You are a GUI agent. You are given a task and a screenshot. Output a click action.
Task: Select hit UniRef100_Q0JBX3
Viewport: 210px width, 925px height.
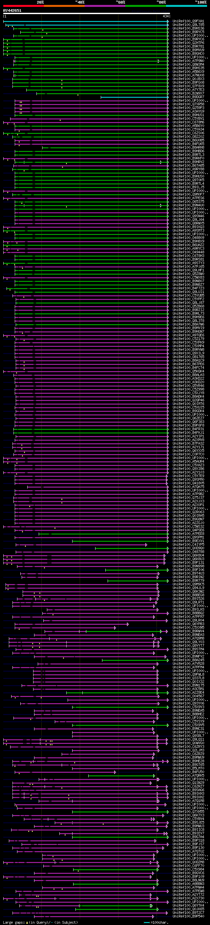pyautogui.click(x=188, y=79)
